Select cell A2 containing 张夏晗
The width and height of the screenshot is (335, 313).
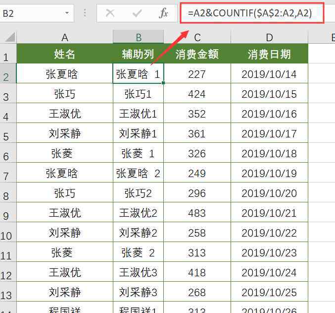pyautogui.click(x=65, y=73)
